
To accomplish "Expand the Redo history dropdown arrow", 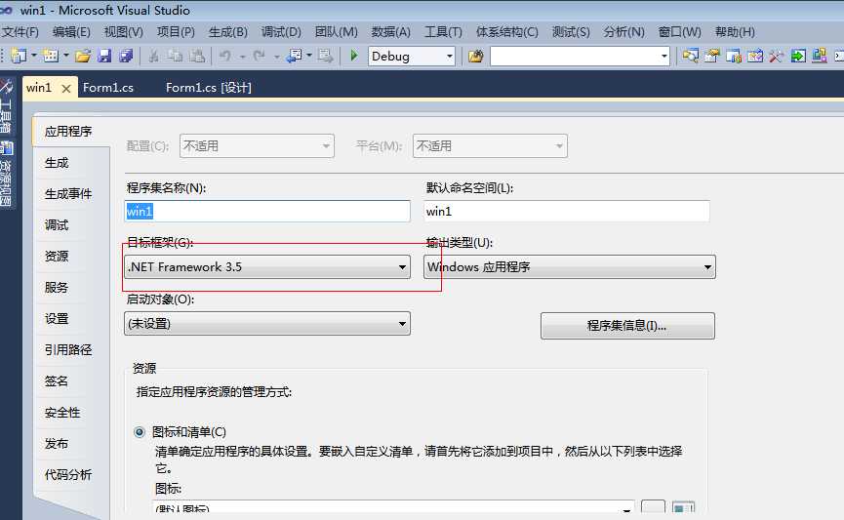I will [x=276, y=56].
